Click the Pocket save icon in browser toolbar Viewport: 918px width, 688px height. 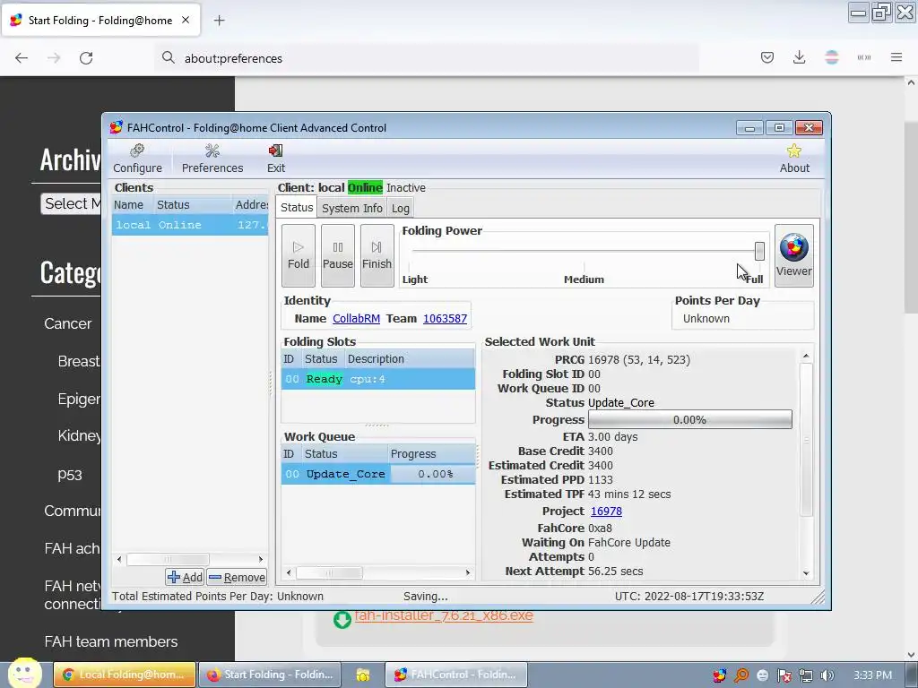[767, 57]
